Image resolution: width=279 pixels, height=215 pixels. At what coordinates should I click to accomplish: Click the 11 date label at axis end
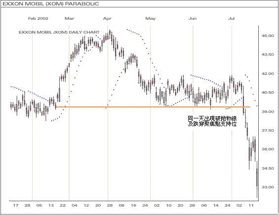coord(251,206)
